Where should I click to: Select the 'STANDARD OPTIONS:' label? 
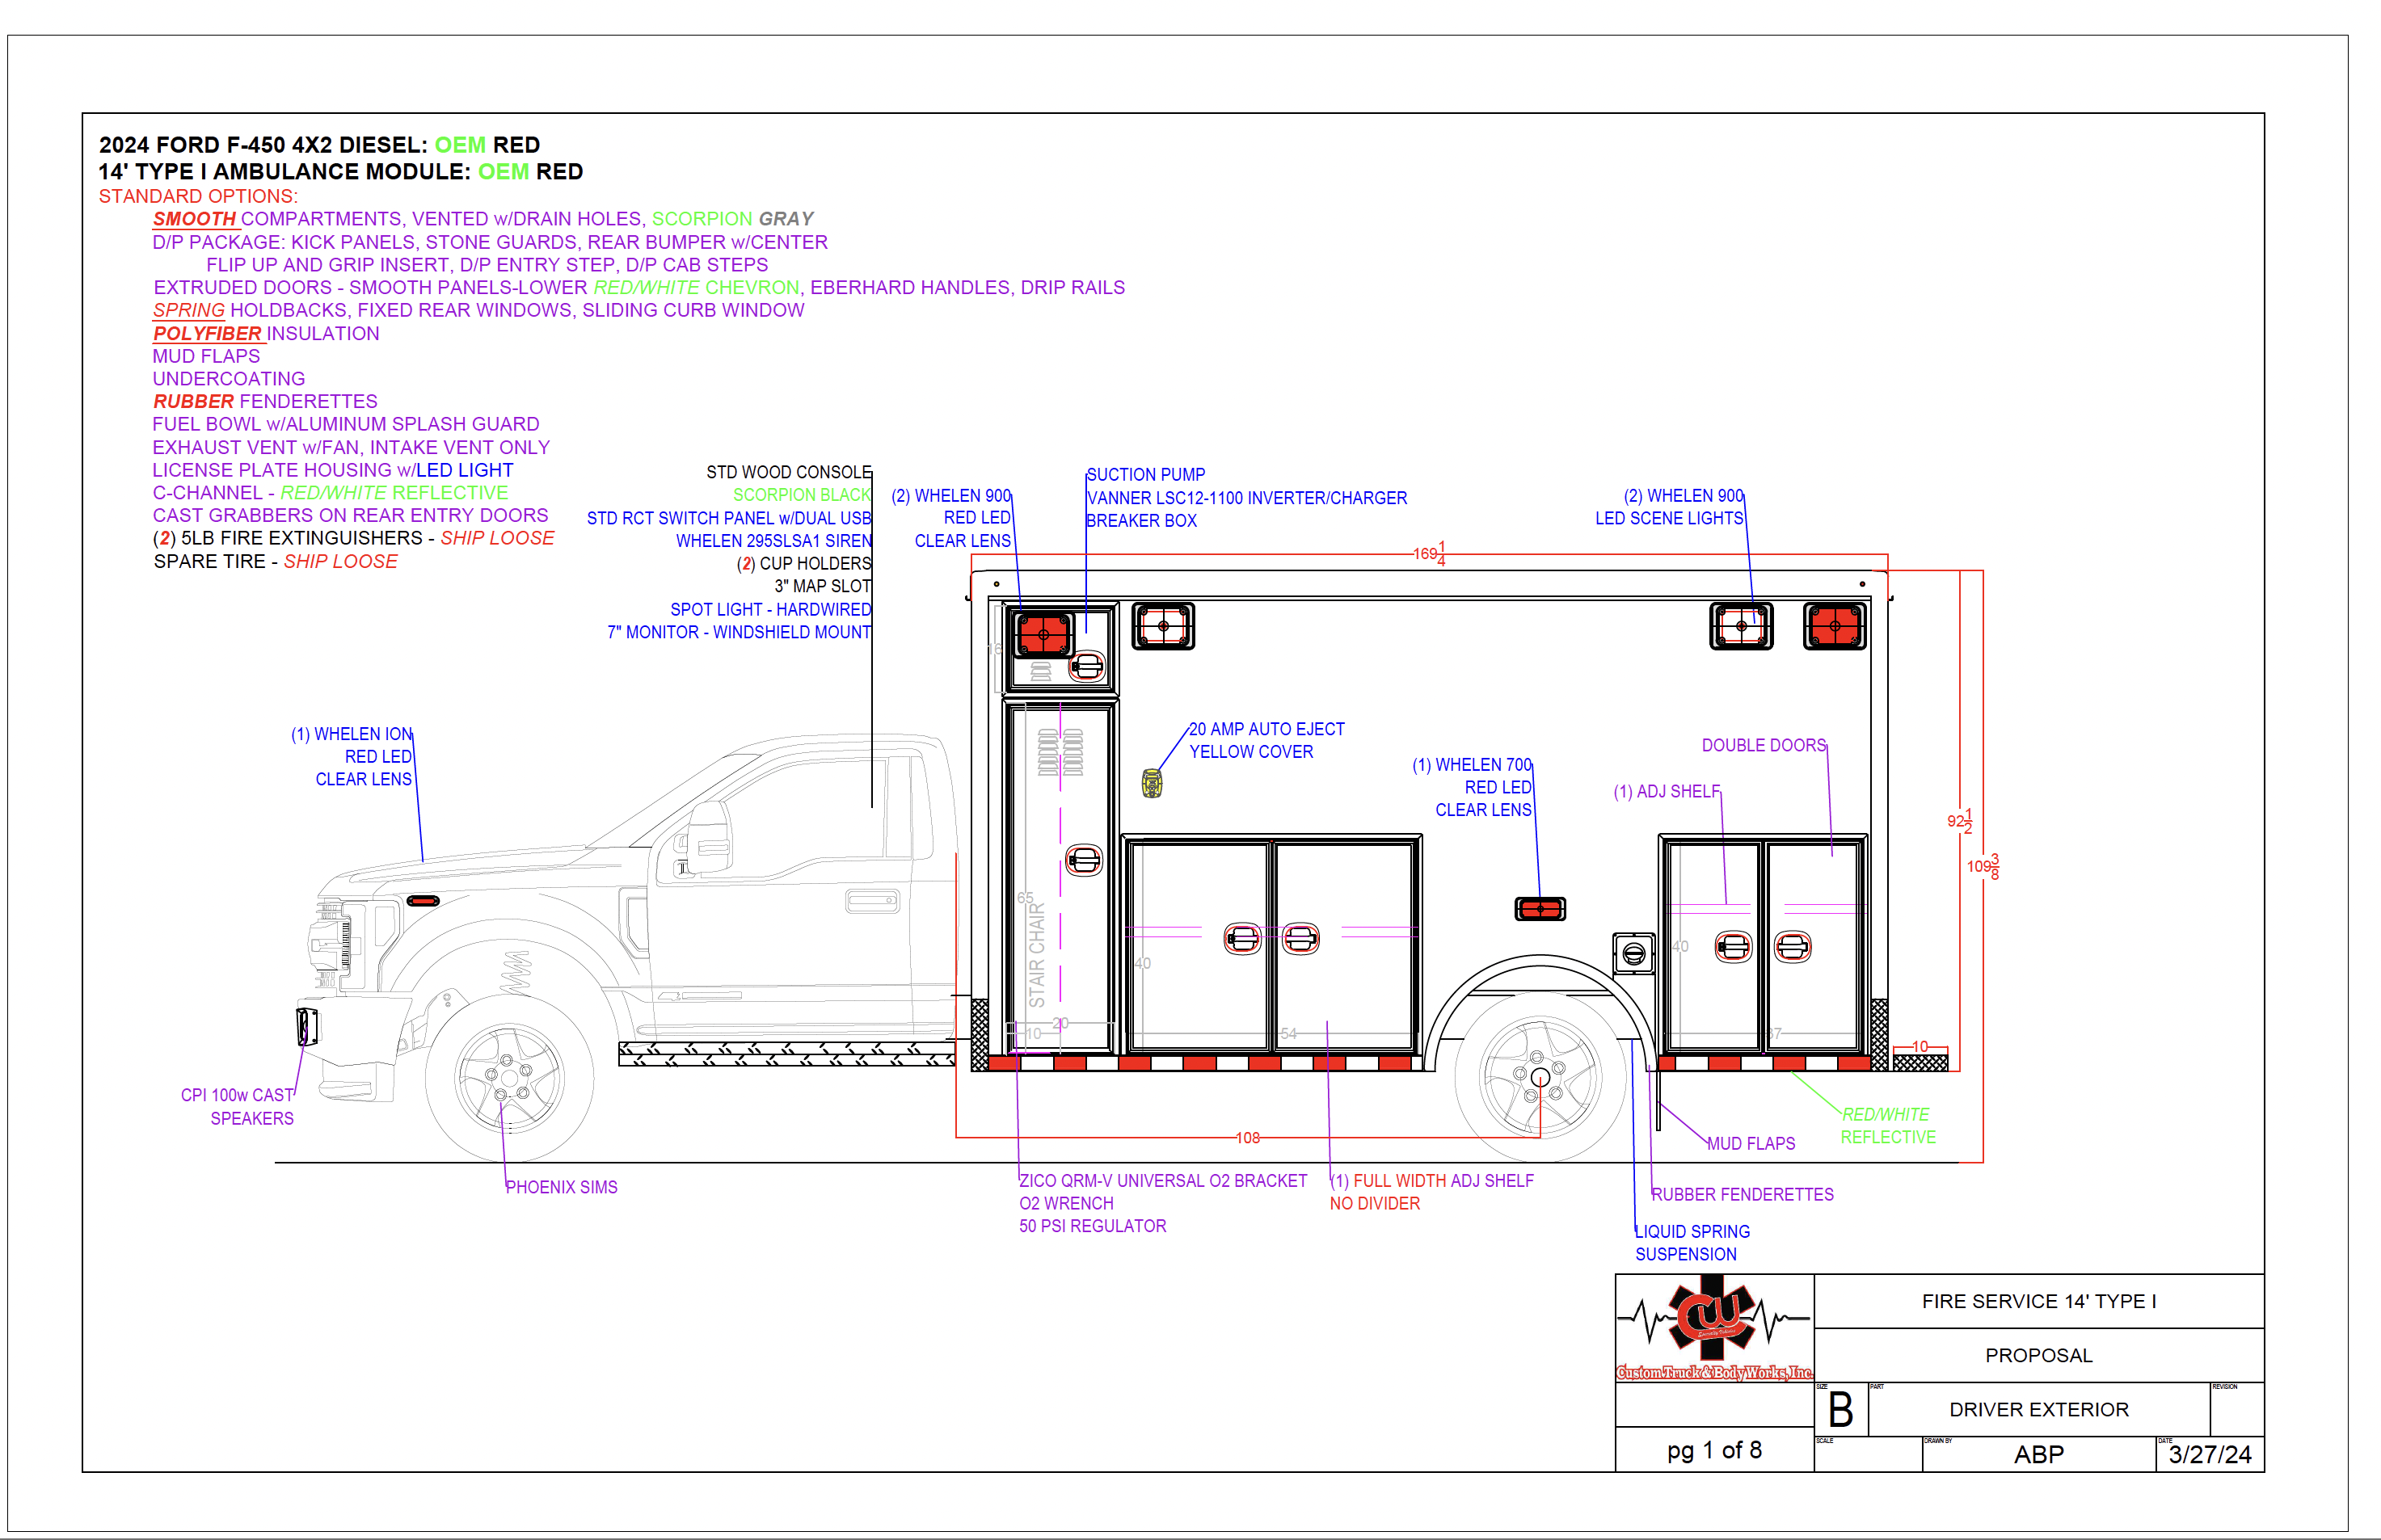pyautogui.click(x=198, y=196)
